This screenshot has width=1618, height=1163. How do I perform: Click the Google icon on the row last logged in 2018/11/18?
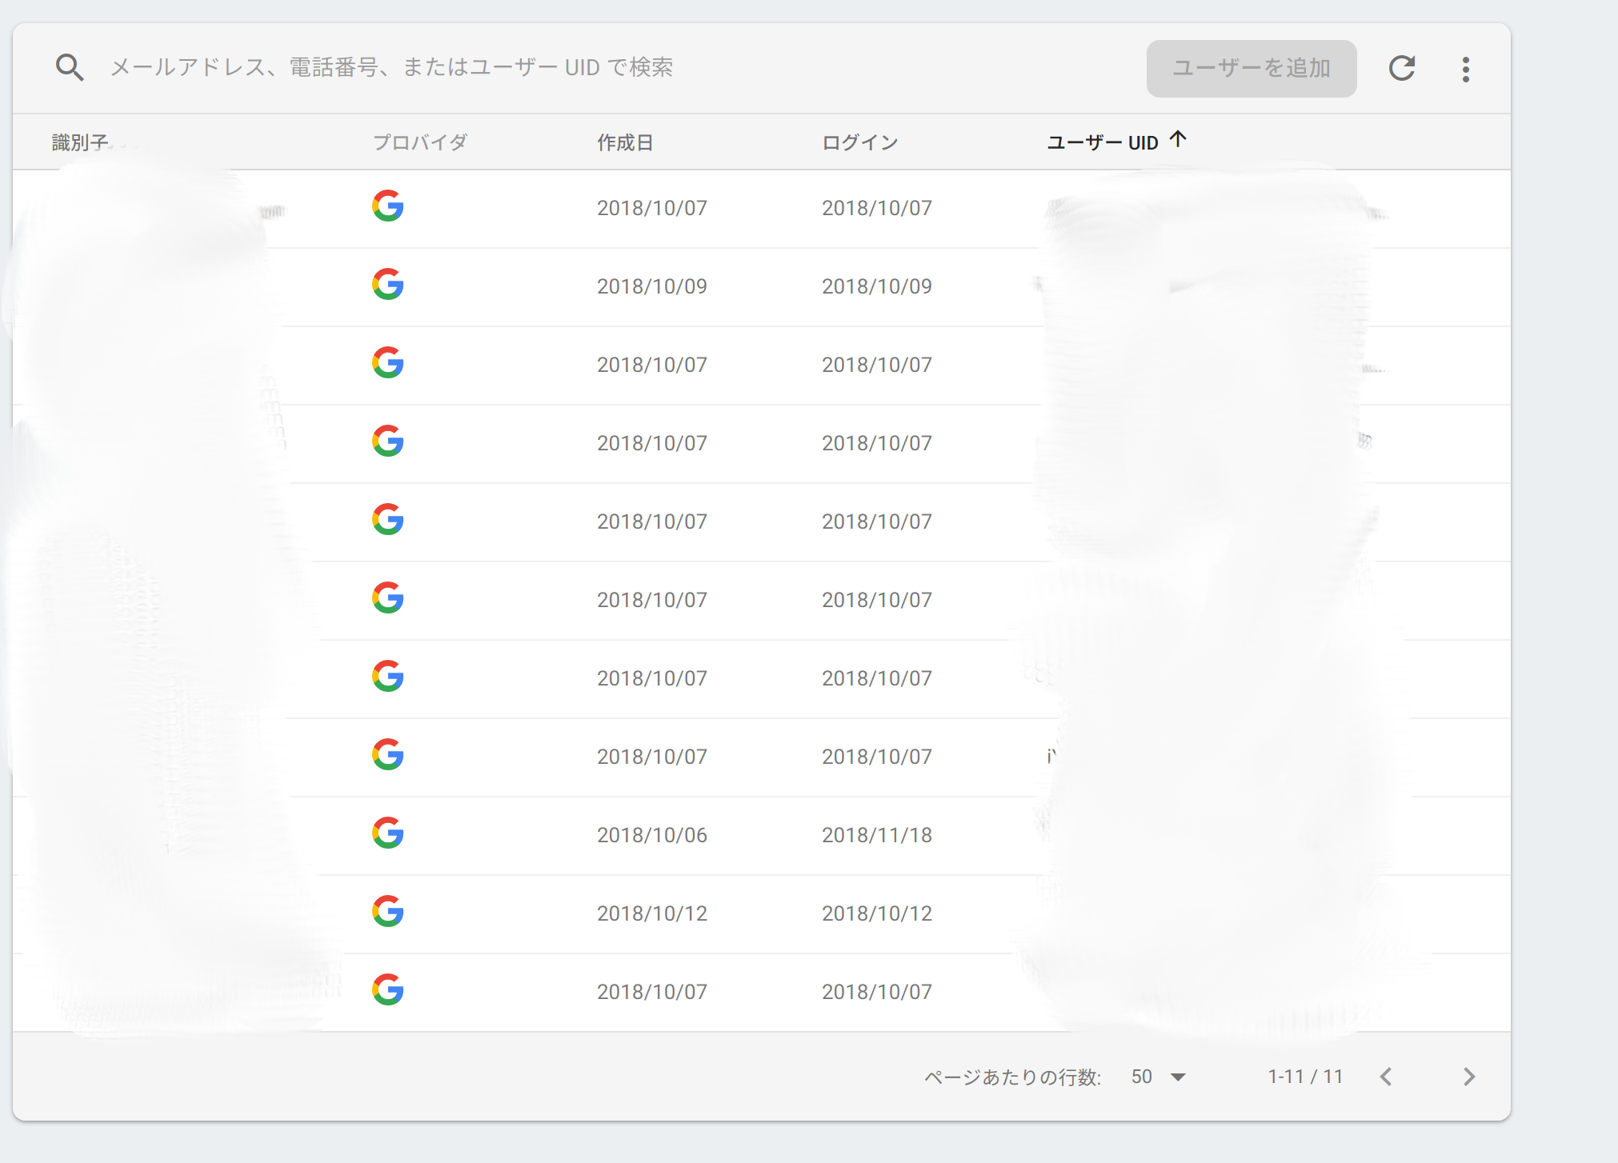coord(387,833)
